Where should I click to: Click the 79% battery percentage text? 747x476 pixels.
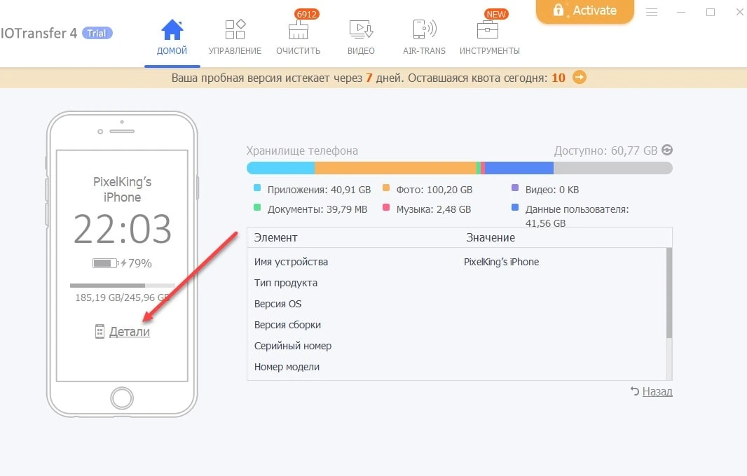coord(139,263)
